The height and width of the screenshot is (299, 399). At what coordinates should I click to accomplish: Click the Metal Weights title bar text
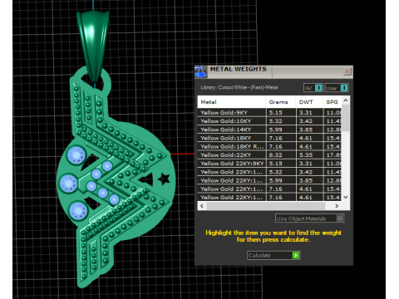(x=239, y=69)
